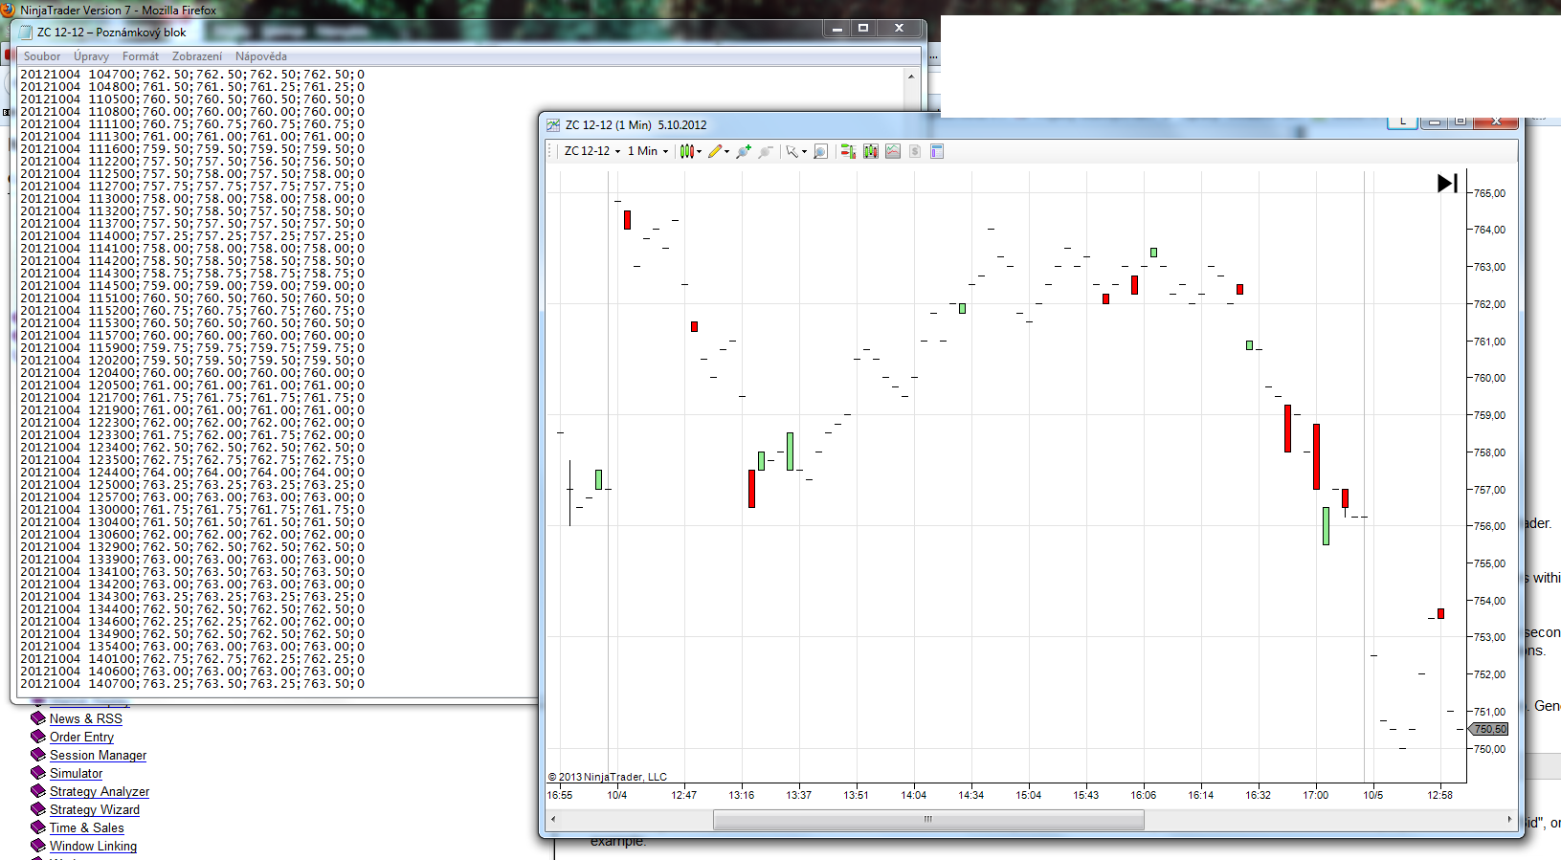
Task: Click the chart horizontal scrollbar thumb
Action: point(928,820)
